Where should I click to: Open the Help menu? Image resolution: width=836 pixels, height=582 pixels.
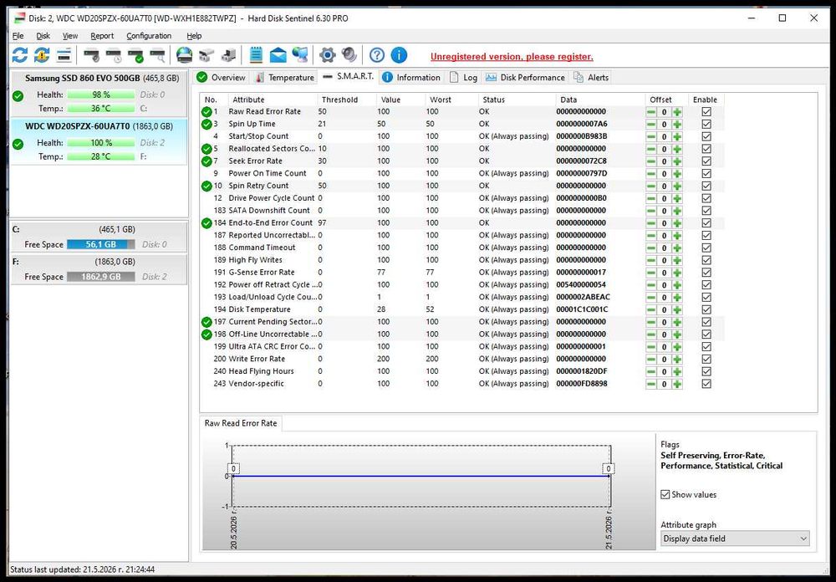click(194, 36)
